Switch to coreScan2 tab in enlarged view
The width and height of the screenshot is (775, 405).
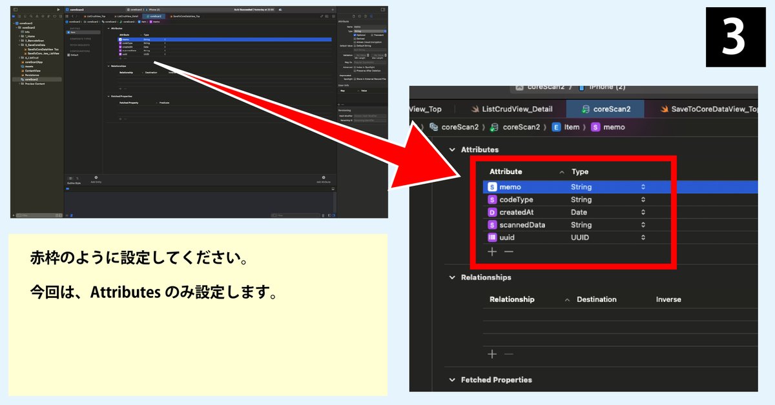pos(606,109)
